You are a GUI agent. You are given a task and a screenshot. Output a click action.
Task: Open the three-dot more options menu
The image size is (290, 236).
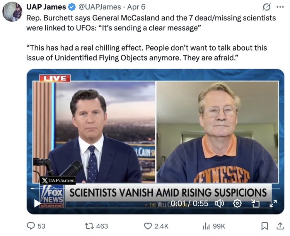(x=280, y=7)
